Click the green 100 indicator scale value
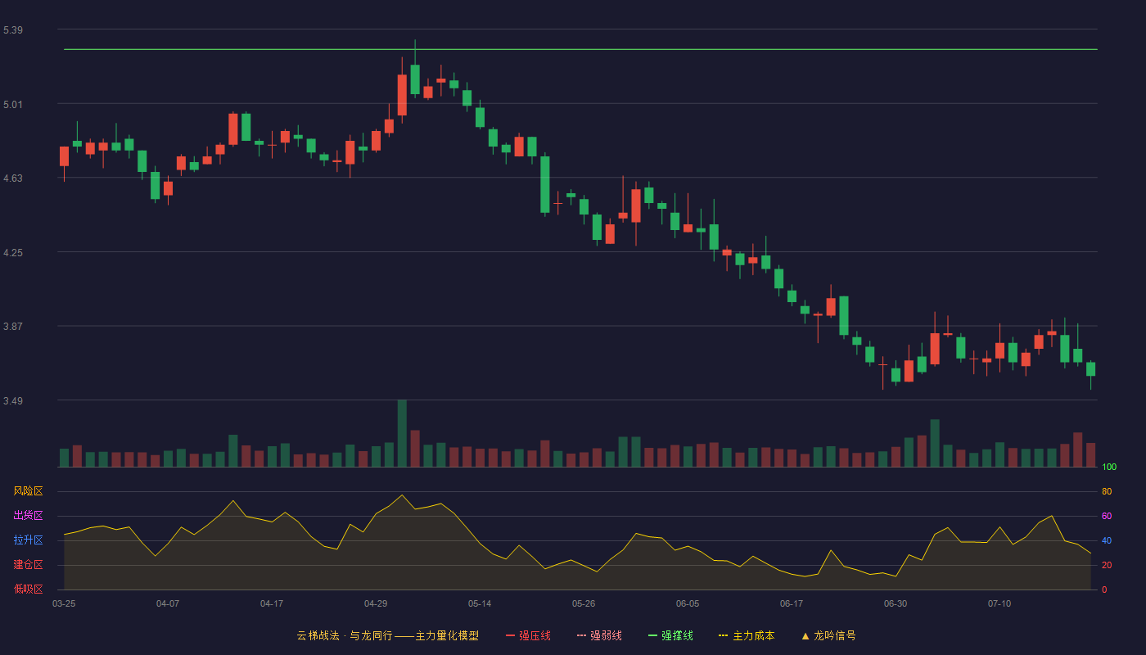This screenshot has width=1146, height=655. tap(1109, 468)
